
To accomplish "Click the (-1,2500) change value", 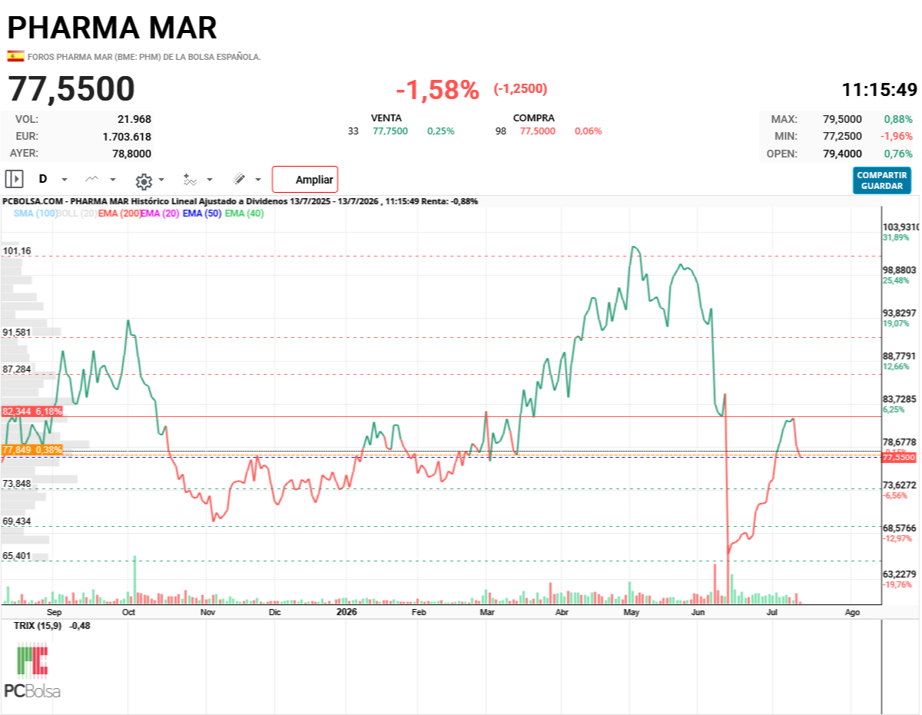I will 520,88.
